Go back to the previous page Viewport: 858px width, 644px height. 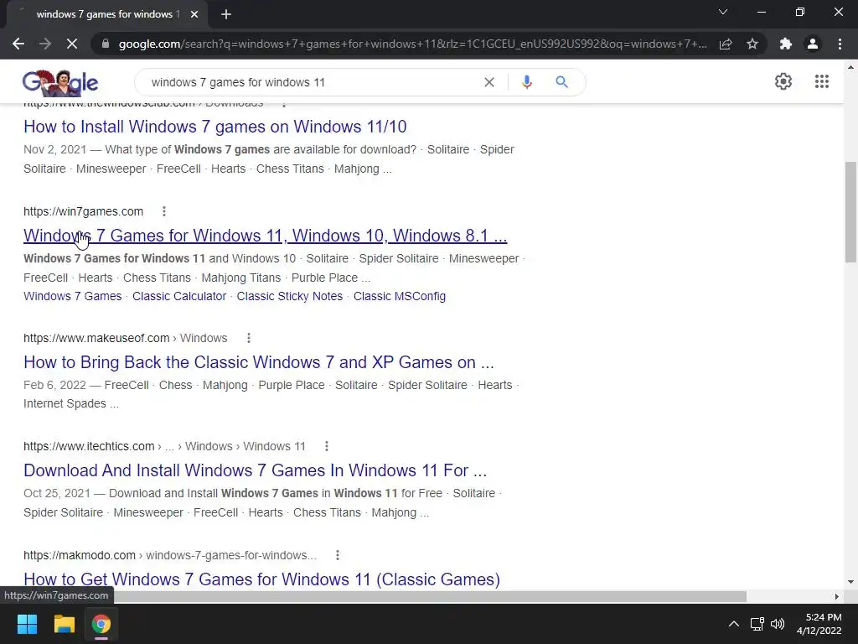(x=18, y=44)
